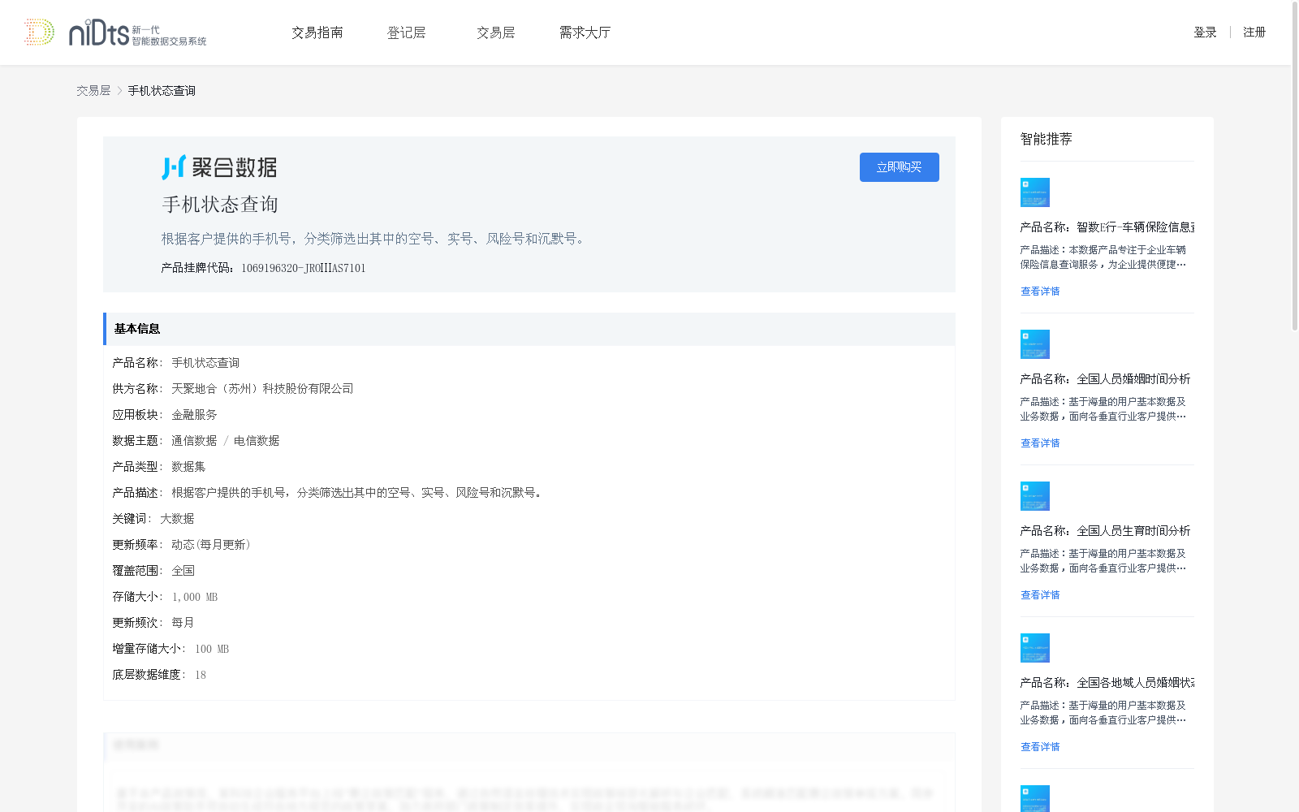The image size is (1299, 812).
Task: Open thumbnail of 智数E行-车辆保险信息 product
Action: click(1035, 192)
